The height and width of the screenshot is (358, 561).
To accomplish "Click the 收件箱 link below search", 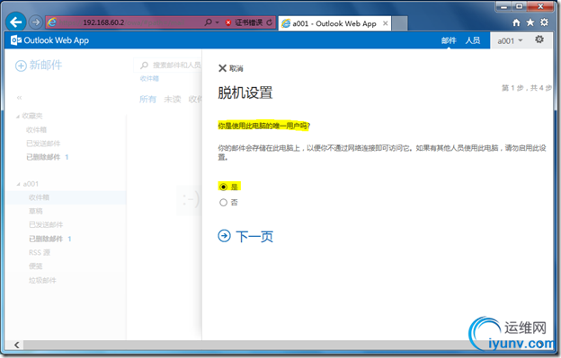I will (x=149, y=79).
